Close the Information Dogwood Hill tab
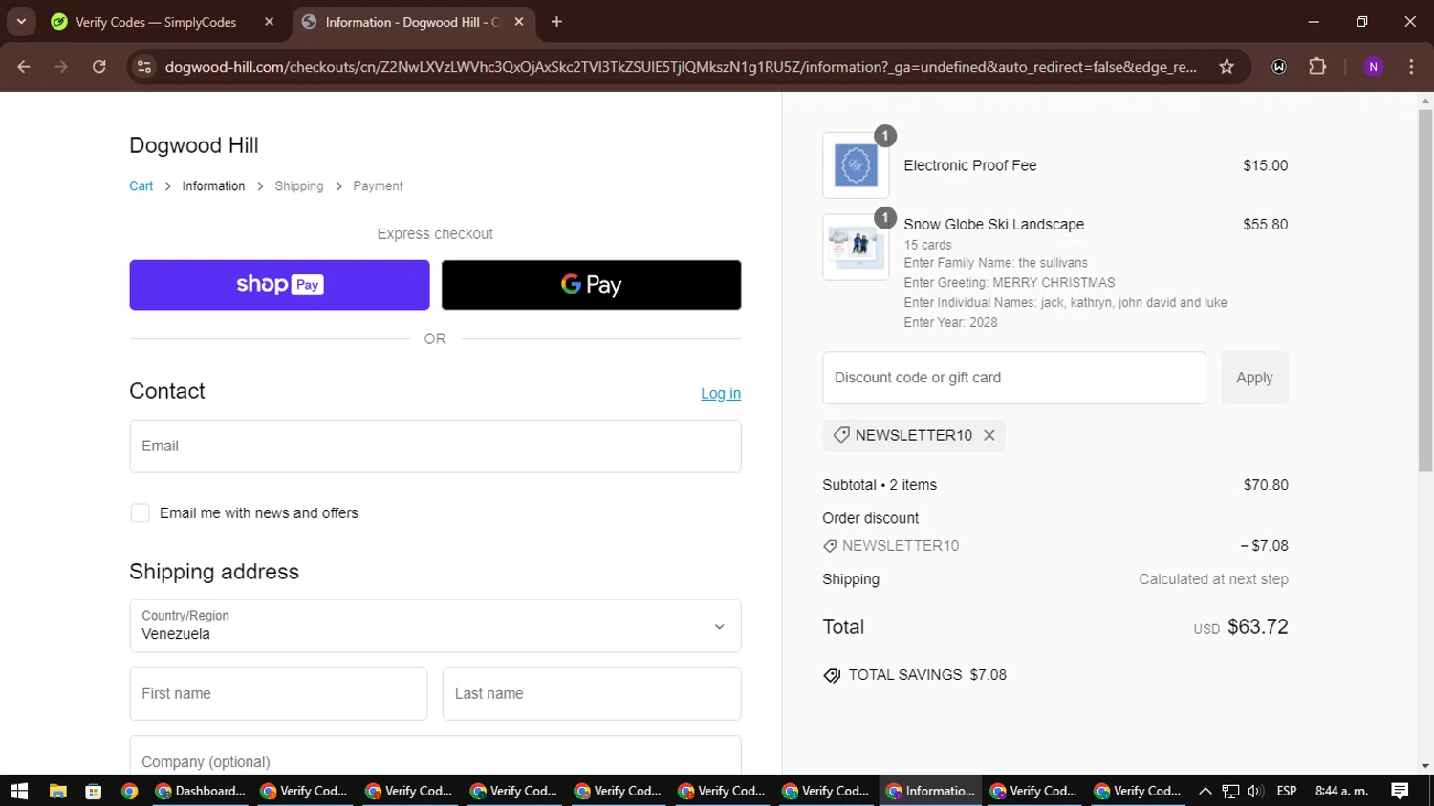Viewport: 1434px width, 806px height. pyautogui.click(x=519, y=22)
